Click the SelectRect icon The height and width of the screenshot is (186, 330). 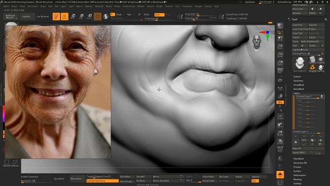pyautogui.click(x=7, y=163)
